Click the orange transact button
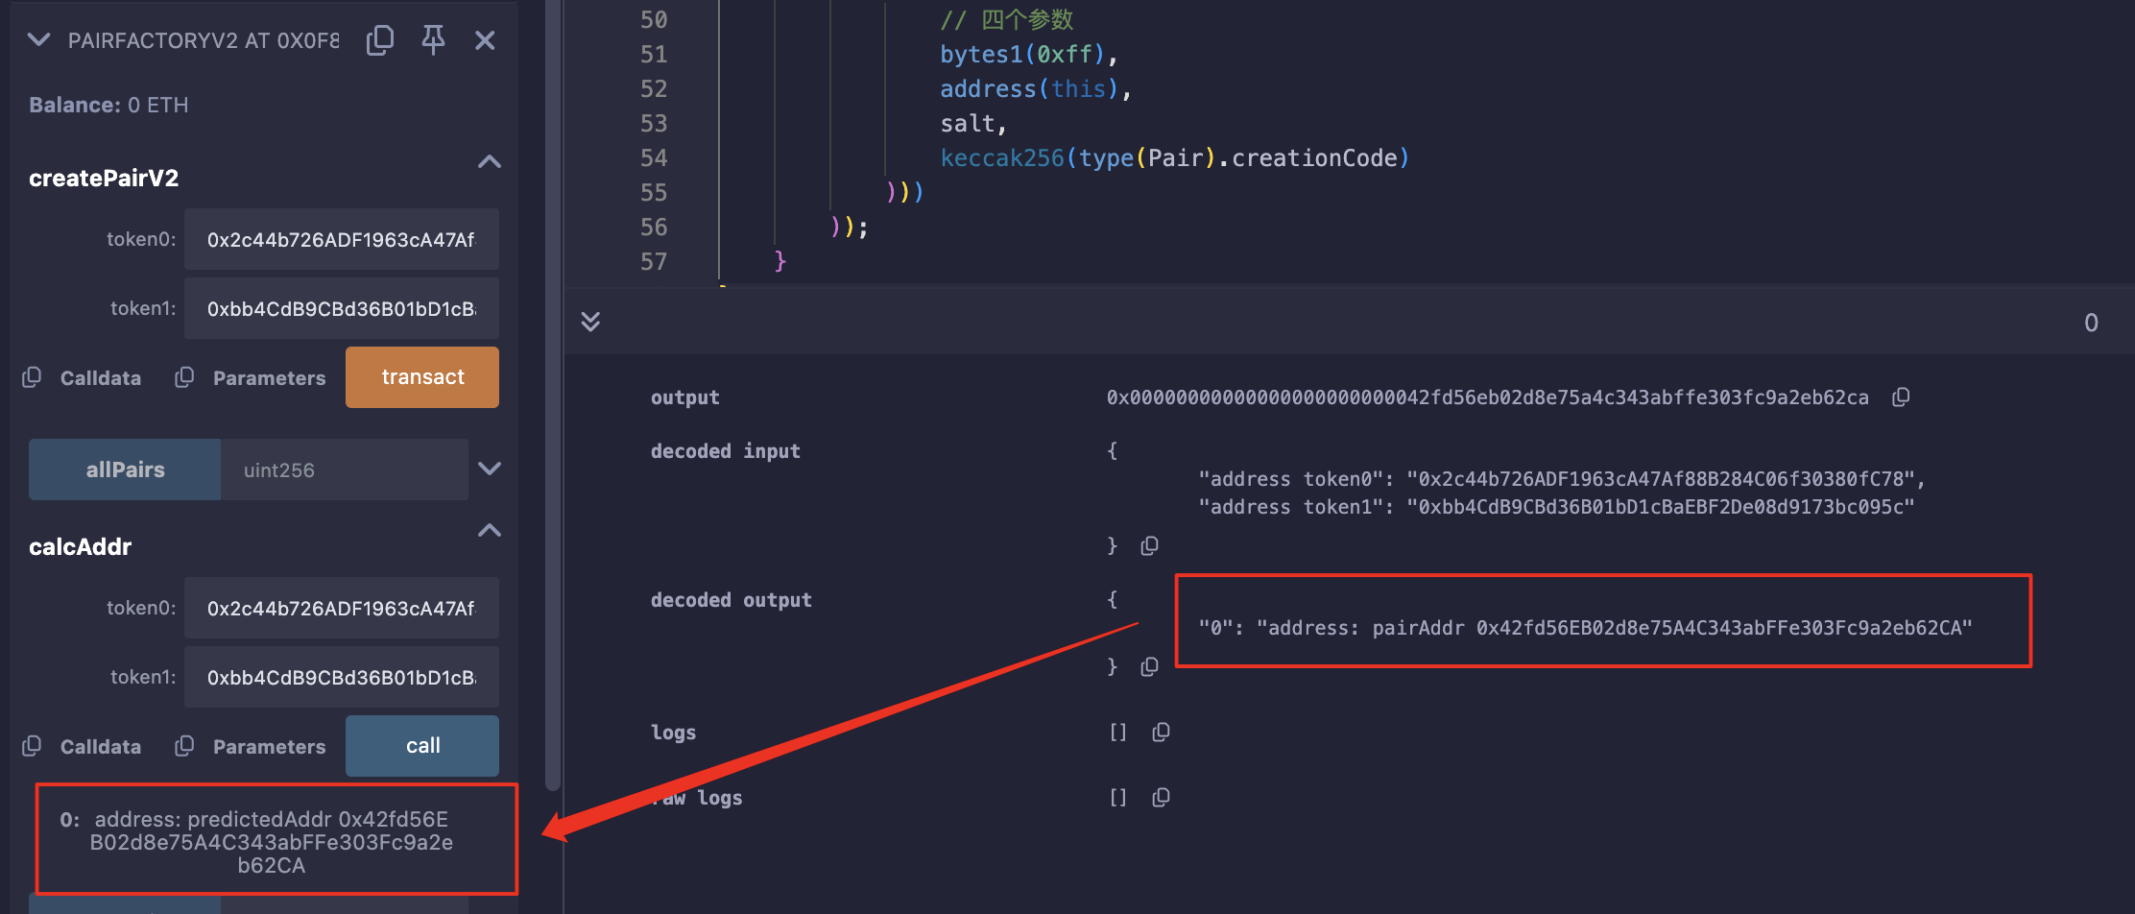Screen dimensions: 2135x914 (x=422, y=377)
